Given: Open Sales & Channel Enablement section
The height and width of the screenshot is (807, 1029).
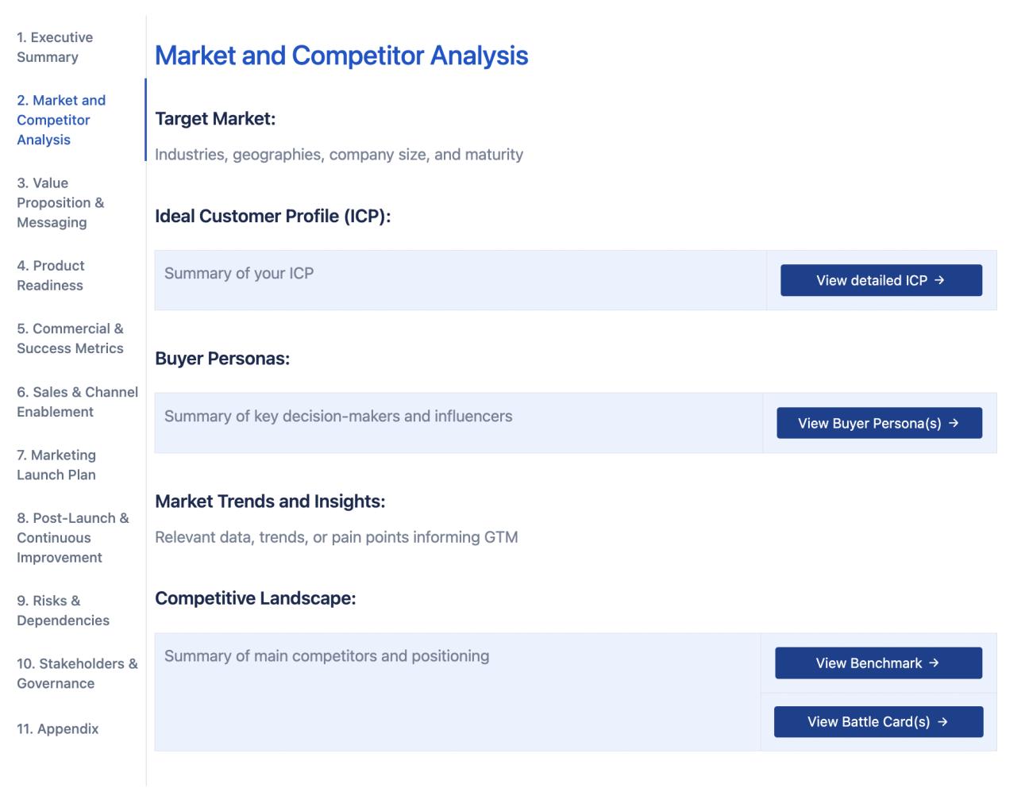Looking at the screenshot, I should 77,402.
